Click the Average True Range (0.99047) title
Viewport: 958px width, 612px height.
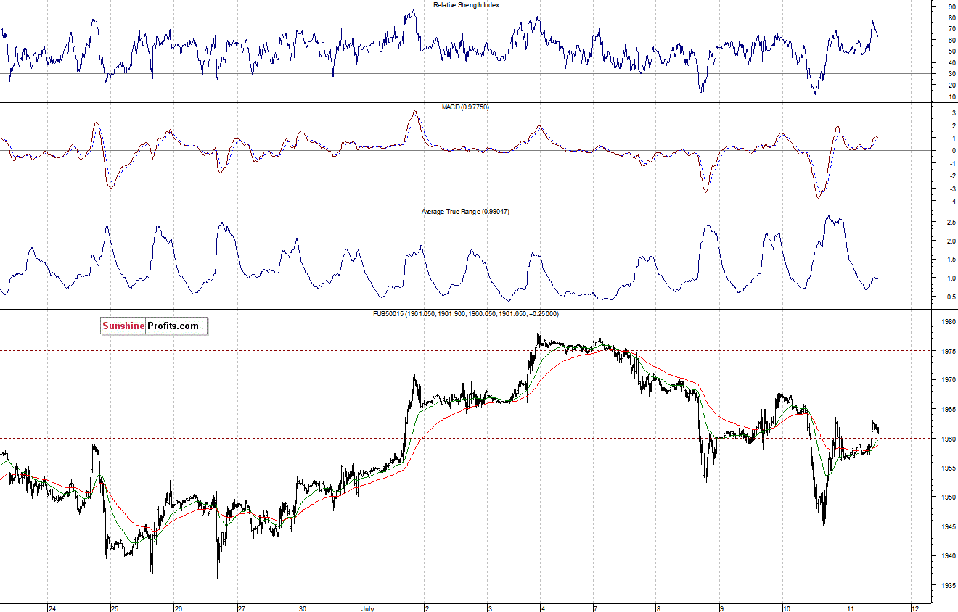point(465,212)
